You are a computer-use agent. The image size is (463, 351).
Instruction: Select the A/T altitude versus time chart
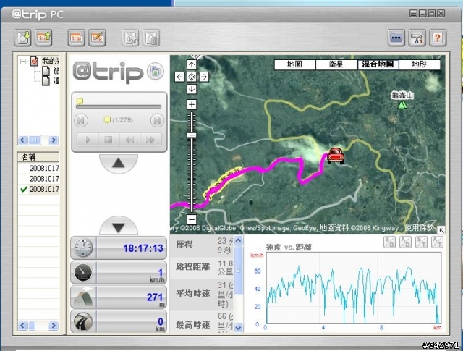(437, 242)
